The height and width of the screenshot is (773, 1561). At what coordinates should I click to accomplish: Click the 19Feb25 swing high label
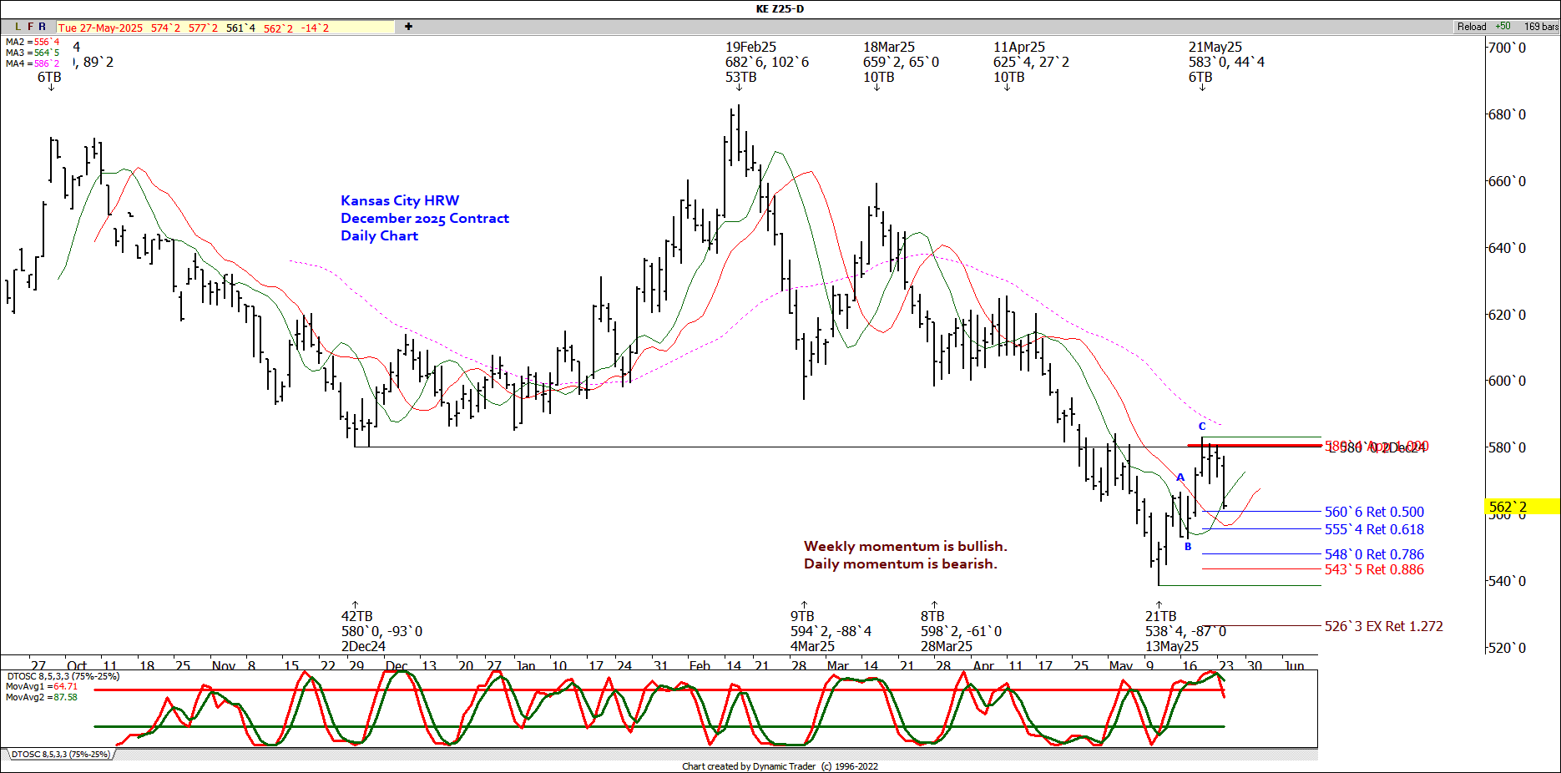click(x=750, y=48)
